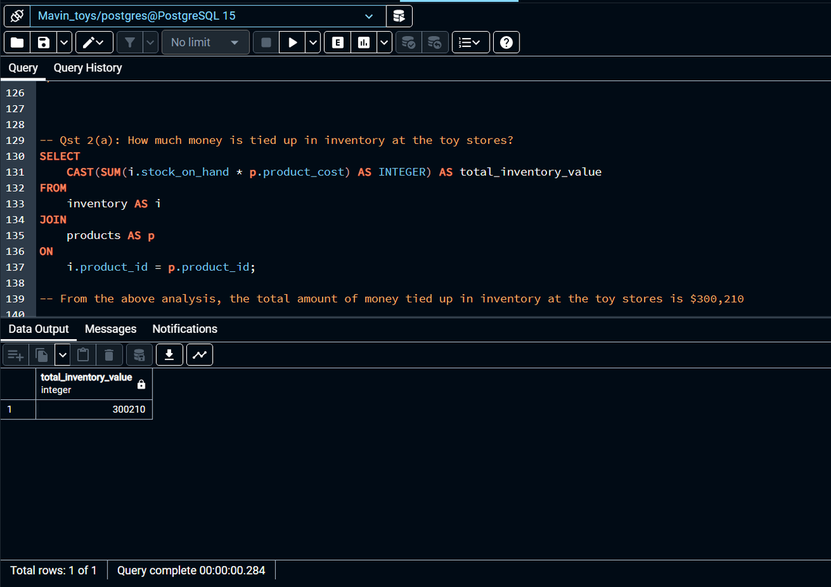
Task: Select the 300210 result cell
Action: tap(93, 409)
